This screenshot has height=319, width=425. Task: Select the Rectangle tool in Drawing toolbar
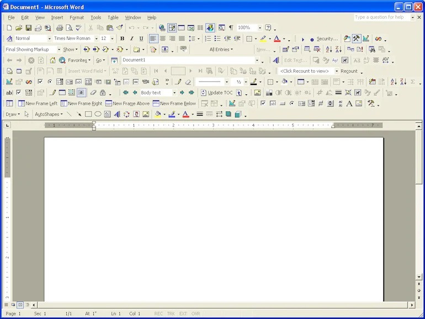click(x=88, y=114)
